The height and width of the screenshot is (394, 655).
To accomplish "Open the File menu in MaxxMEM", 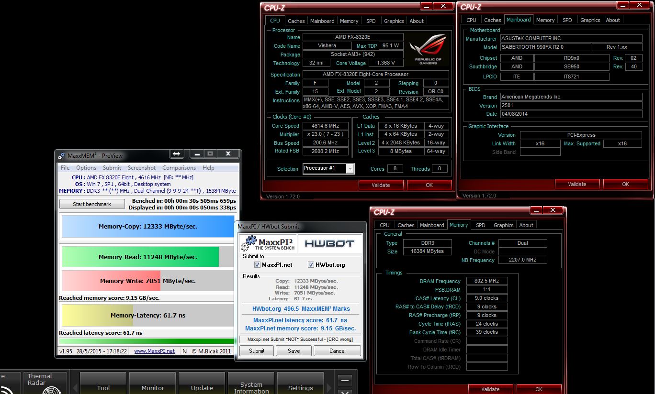I will [x=65, y=168].
